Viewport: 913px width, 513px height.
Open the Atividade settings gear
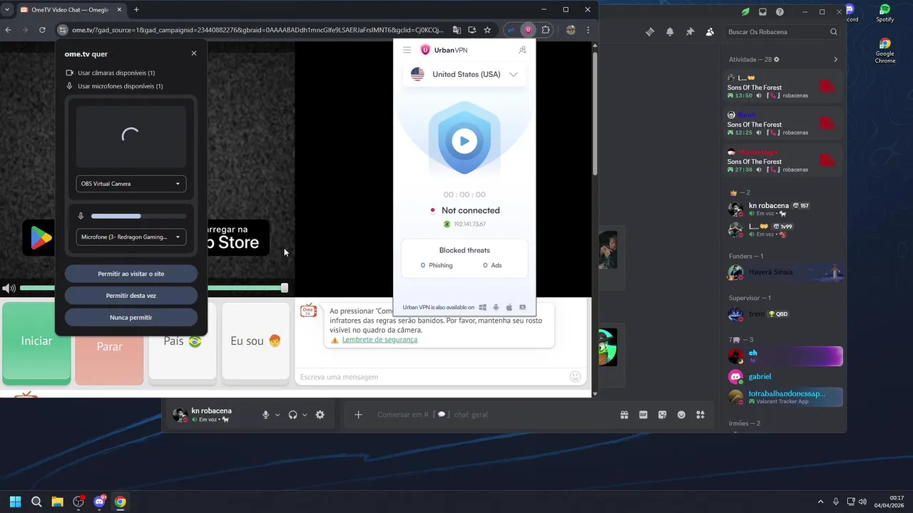tap(777, 59)
